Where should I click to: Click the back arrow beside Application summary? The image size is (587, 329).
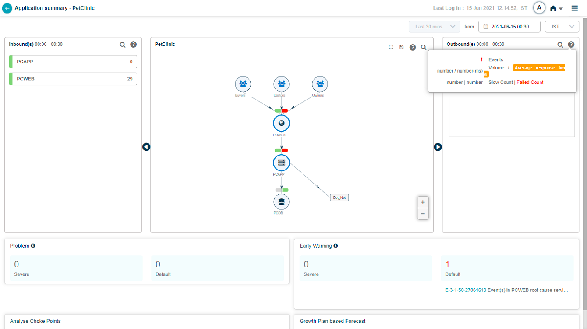pos(7,8)
